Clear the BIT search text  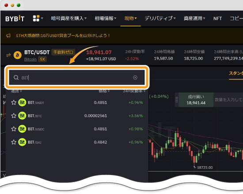pos(135,78)
